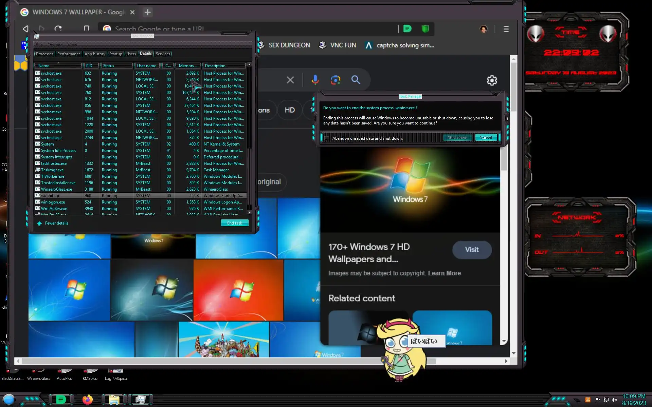
Task: Switch to the Performance tab
Action: click(69, 54)
